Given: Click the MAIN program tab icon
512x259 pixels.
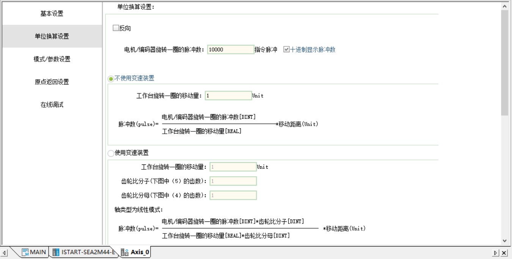Looking at the screenshot, I should tap(25, 252).
